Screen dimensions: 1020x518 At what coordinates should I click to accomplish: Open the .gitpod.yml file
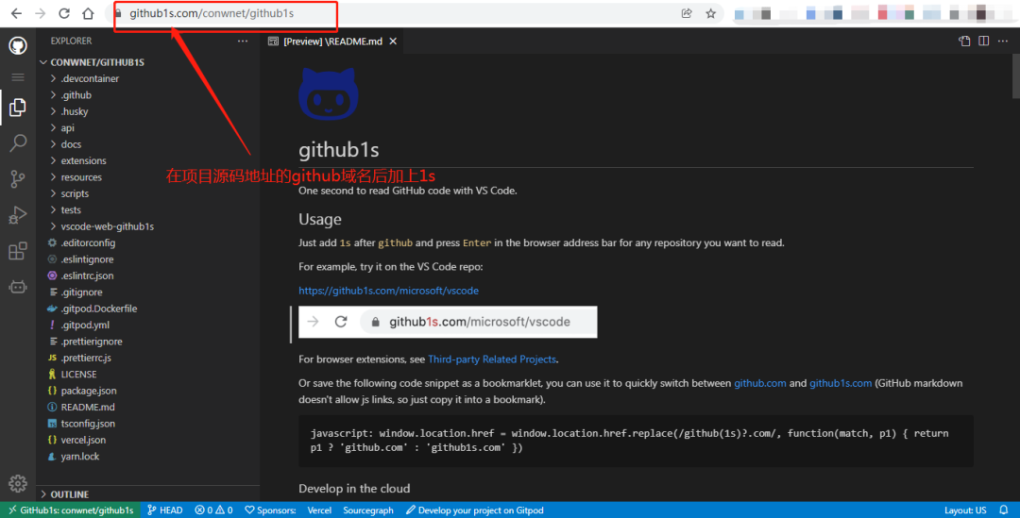click(149, 325)
